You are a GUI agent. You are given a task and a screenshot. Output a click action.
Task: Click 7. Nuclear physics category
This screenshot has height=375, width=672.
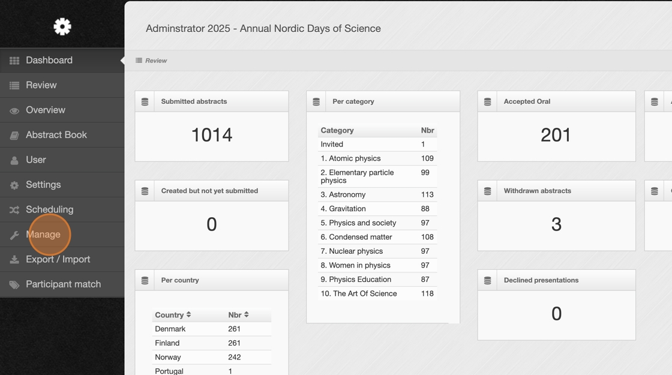coord(377,251)
